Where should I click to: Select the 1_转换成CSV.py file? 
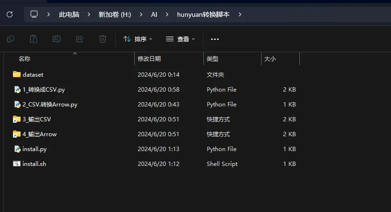[x=43, y=89]
